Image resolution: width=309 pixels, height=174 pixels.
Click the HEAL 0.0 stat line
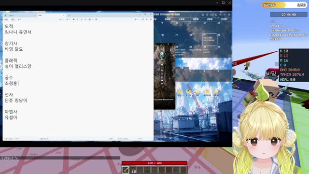point(288,79)
